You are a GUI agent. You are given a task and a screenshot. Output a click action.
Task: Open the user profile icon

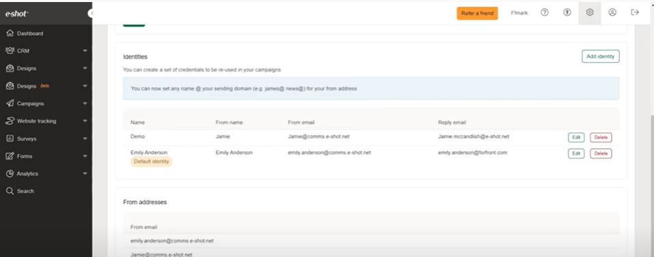coord(612,12)
